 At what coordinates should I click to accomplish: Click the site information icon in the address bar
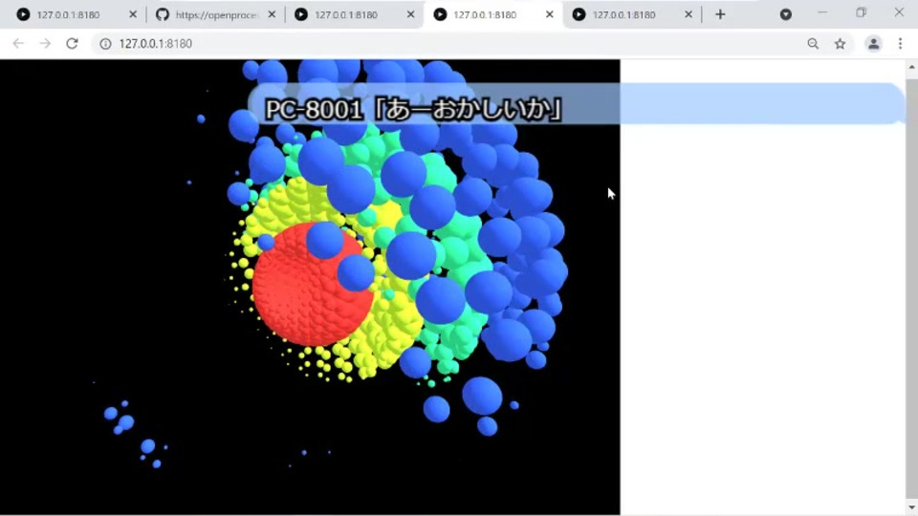pyautogui.click(x=105, y=44)
